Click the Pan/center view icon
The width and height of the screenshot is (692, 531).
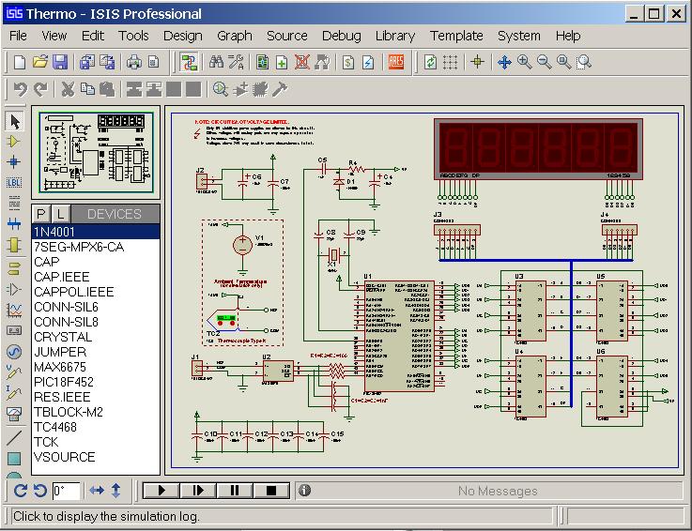coord(504,62)
